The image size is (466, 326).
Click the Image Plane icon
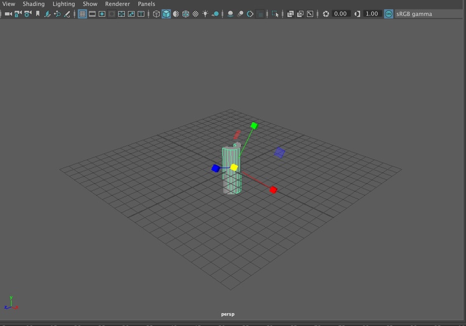click(47, 14)
